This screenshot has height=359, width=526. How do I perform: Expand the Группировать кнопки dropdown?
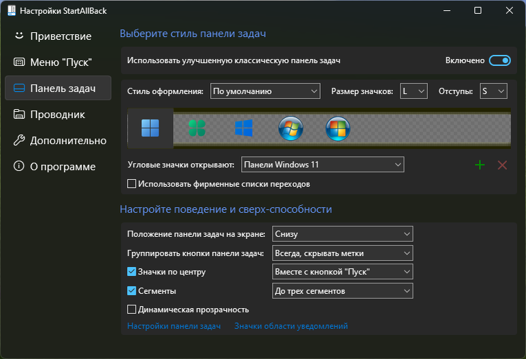(343, 253)
